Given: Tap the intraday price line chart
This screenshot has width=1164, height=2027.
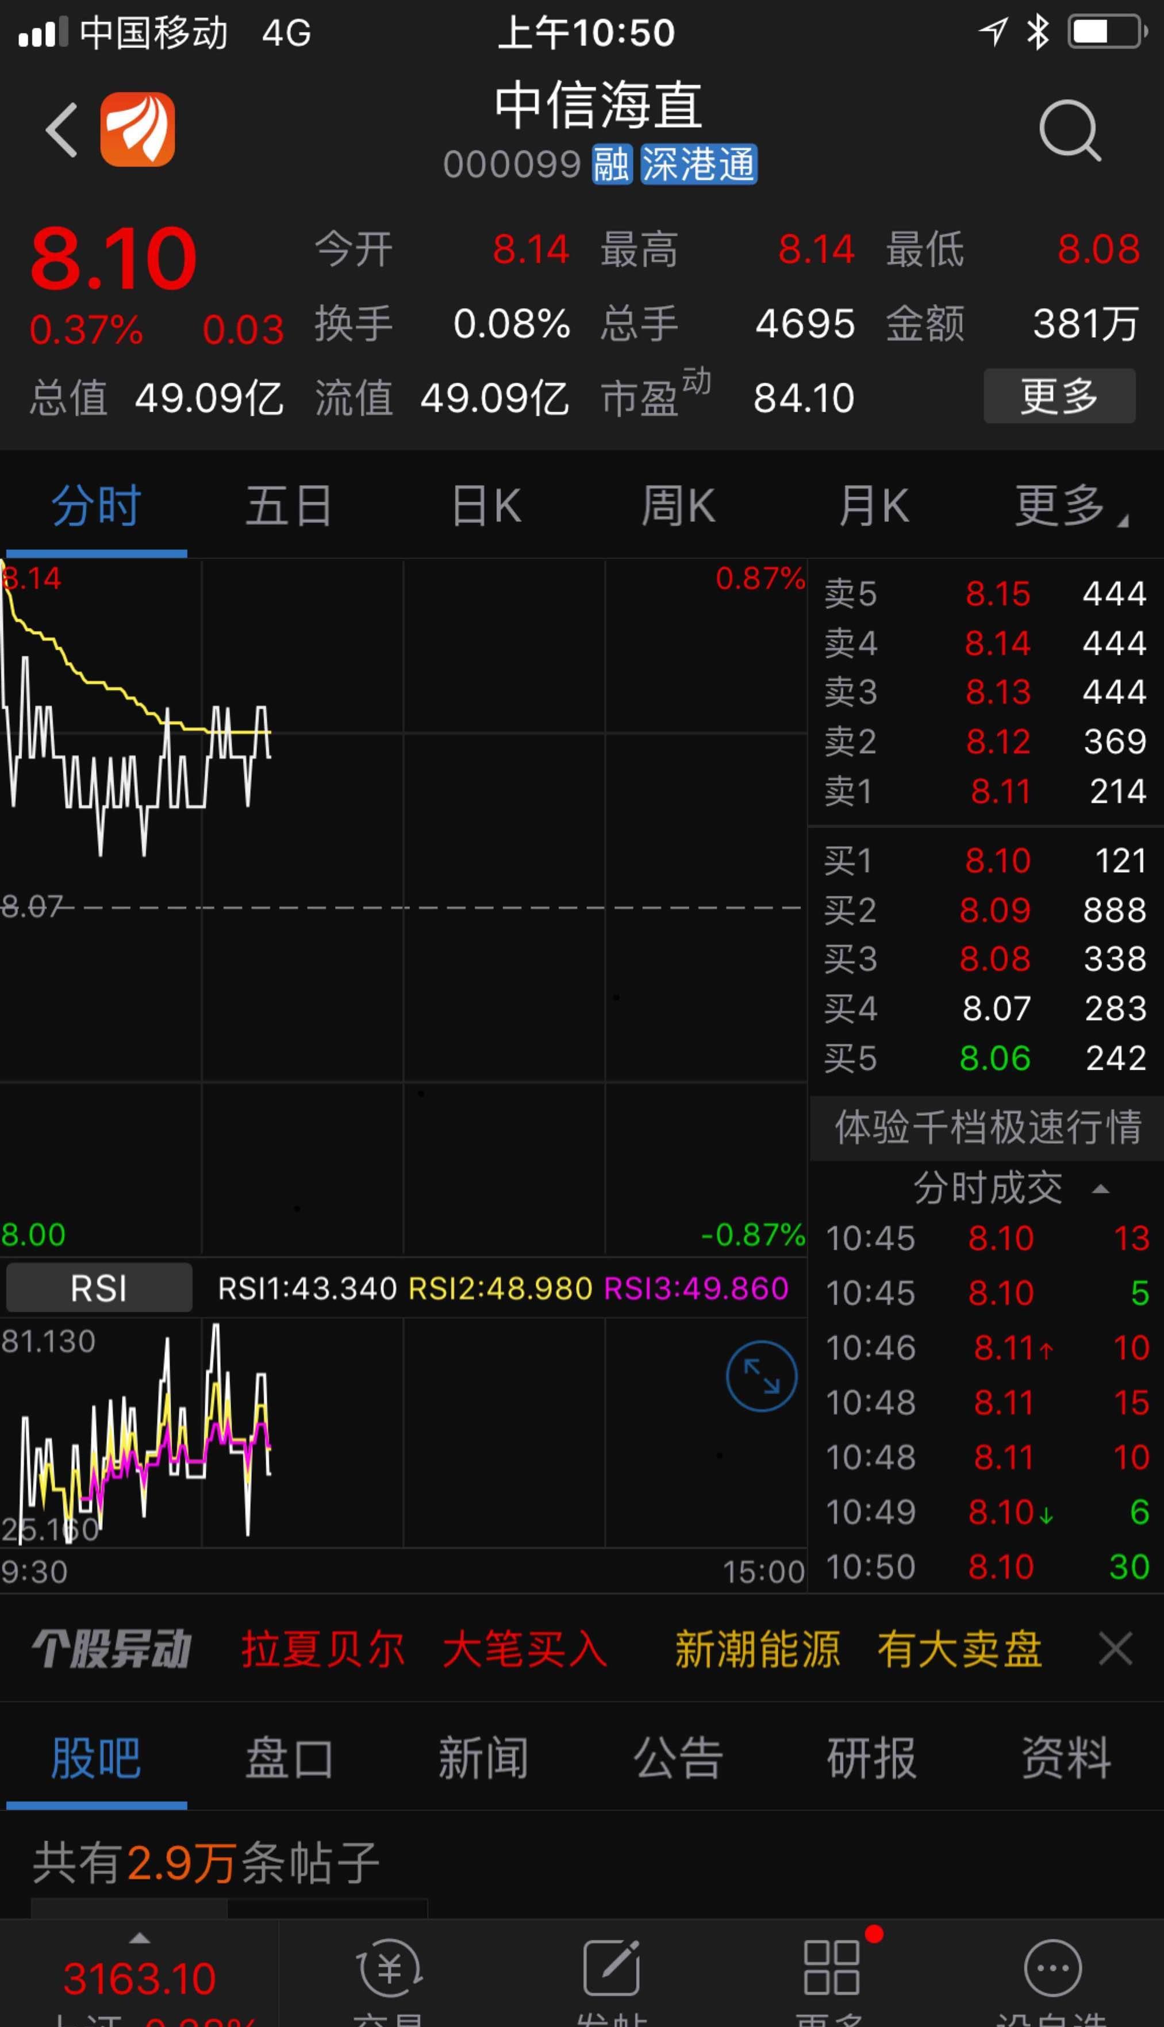Looking at the screenshot, I should click(x=403, y=907).
